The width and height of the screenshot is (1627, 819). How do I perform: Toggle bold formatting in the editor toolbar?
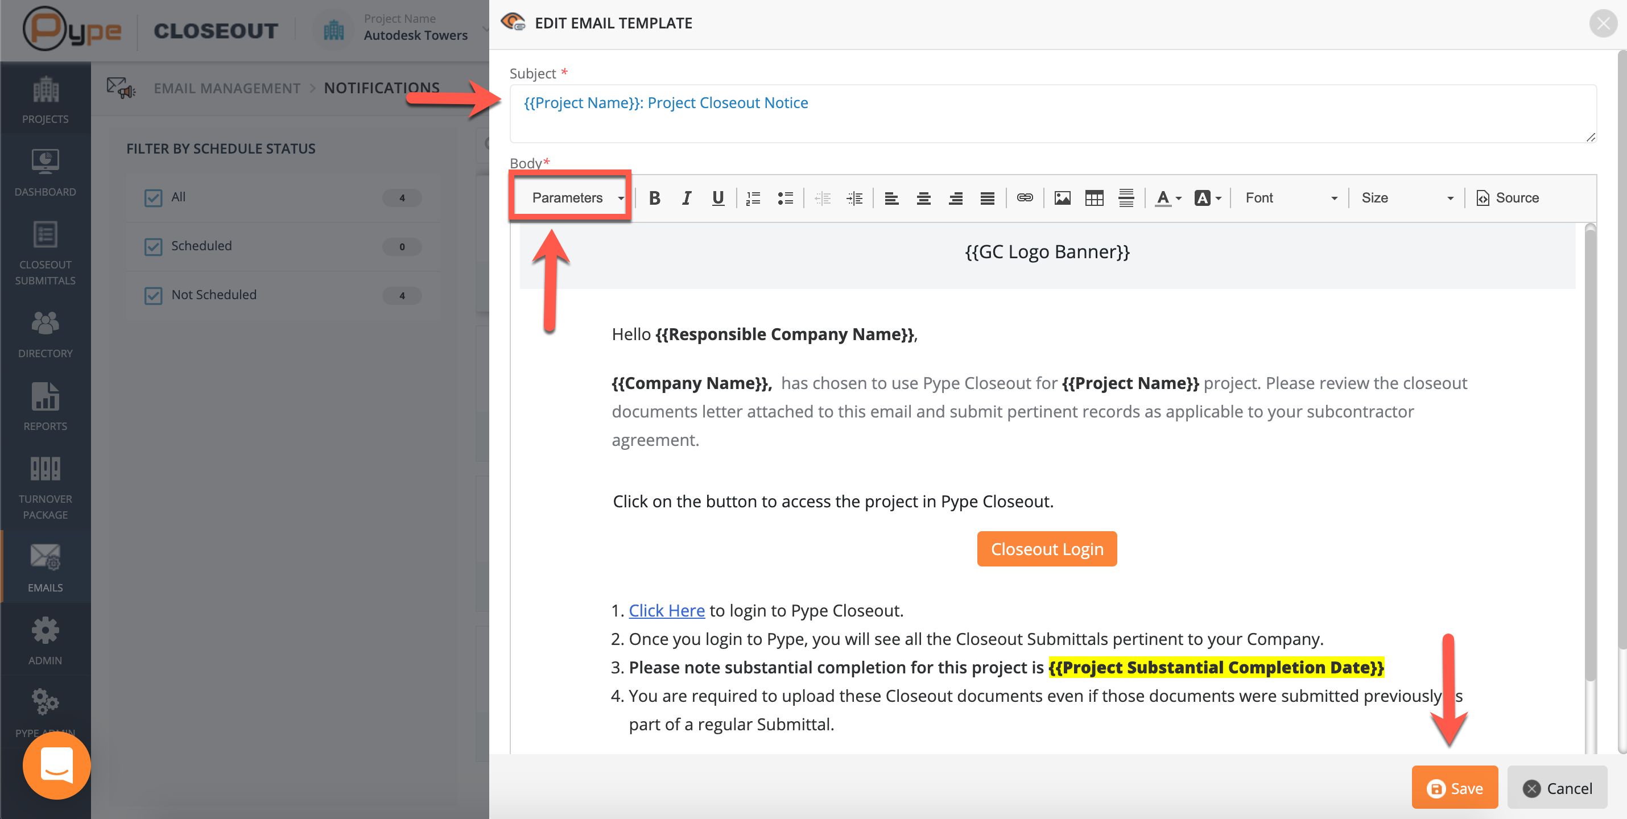click(654, 198)
